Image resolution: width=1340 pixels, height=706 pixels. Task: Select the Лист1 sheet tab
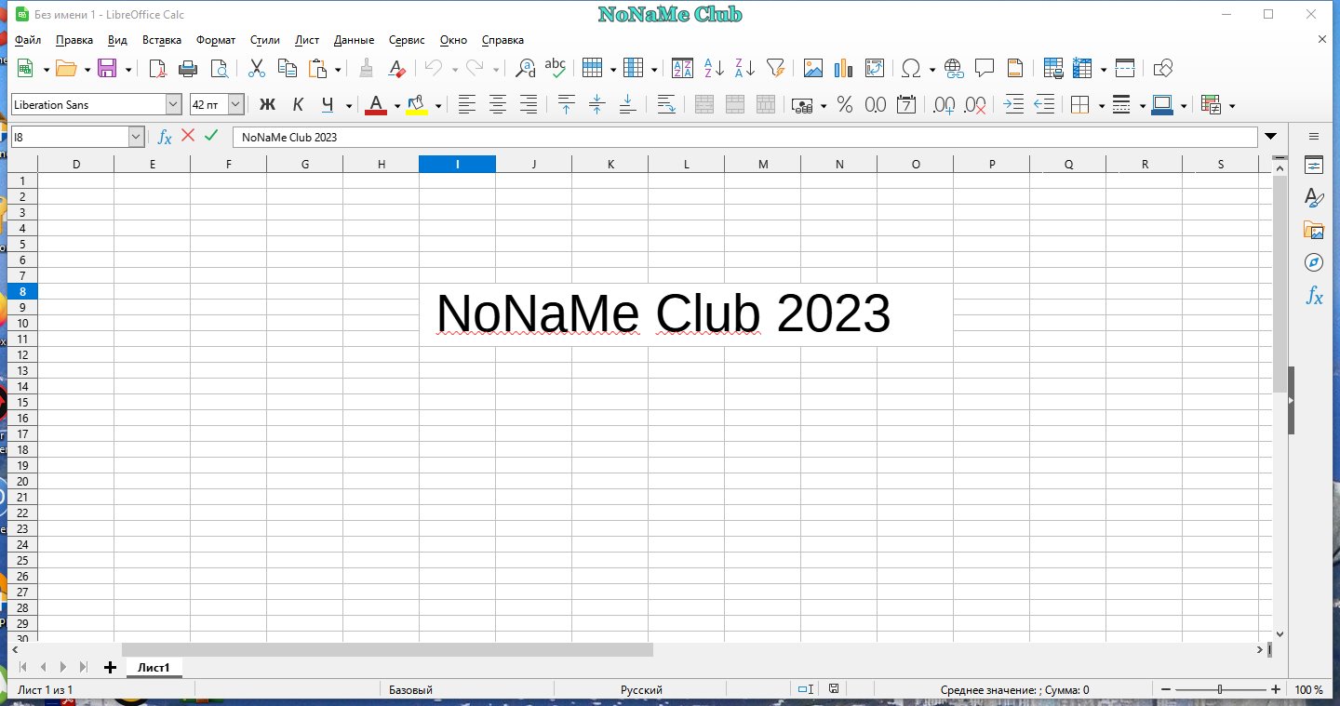click(154, 668)
